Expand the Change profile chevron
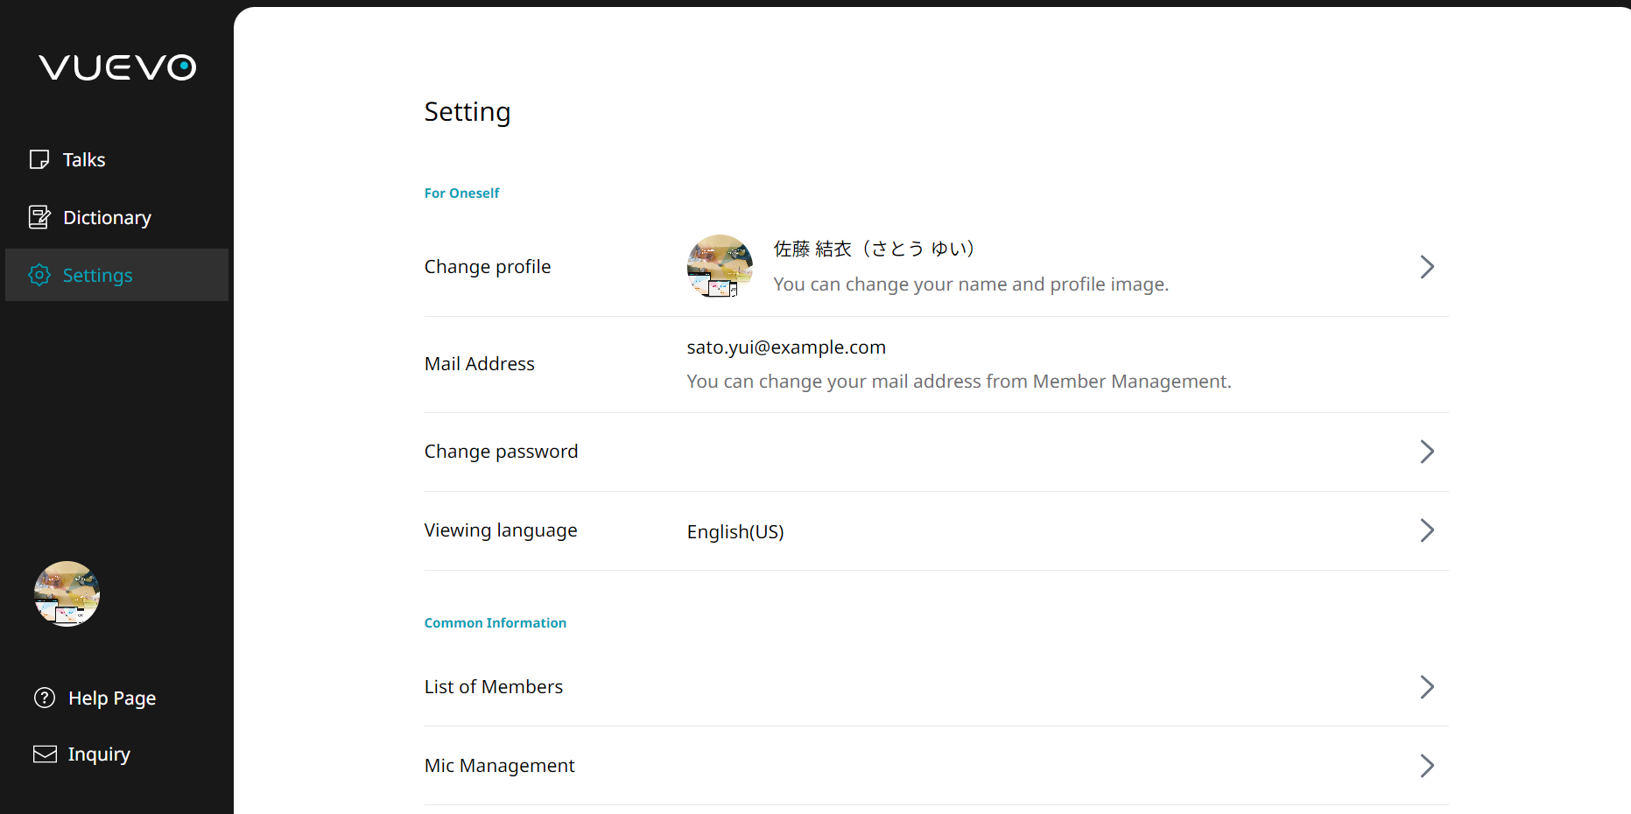Image resolution: width=1631 pixels, height=814 pixels. tap(1426, 267)
